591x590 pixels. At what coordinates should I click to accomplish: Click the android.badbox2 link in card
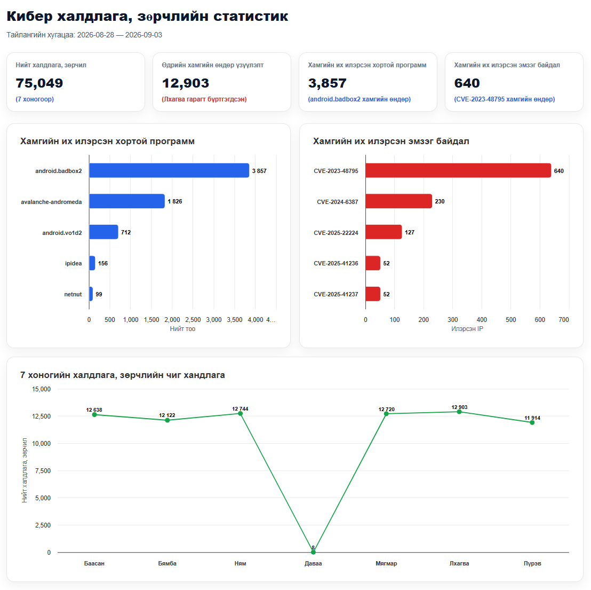359,99
